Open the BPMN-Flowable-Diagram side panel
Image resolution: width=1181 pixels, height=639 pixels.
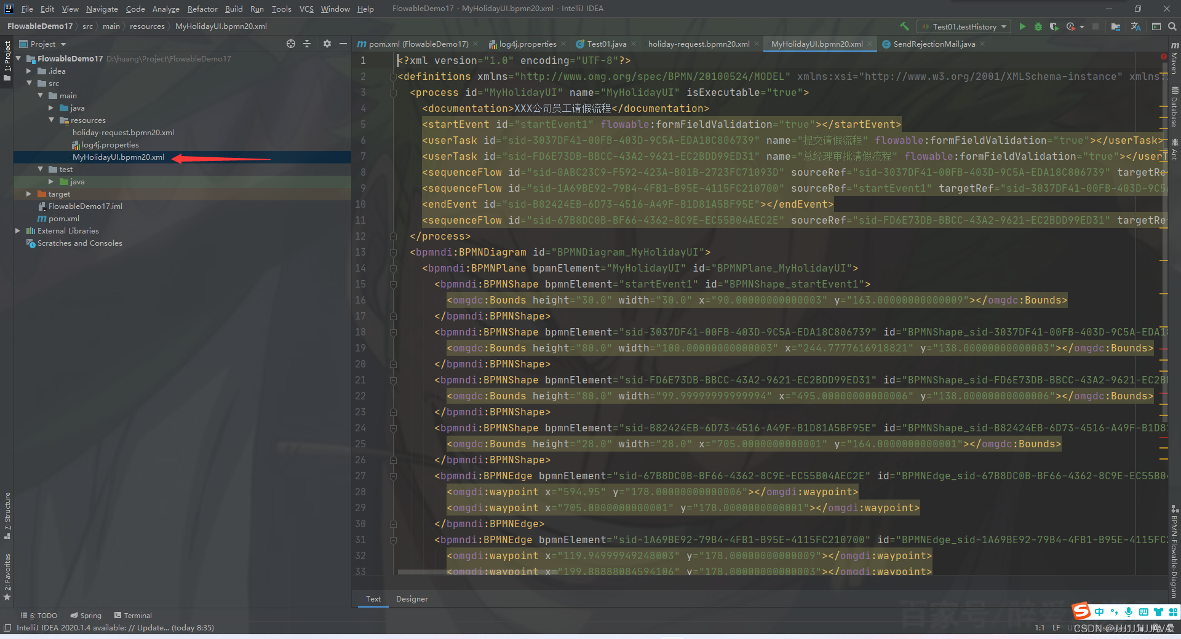pos(1174,552)
